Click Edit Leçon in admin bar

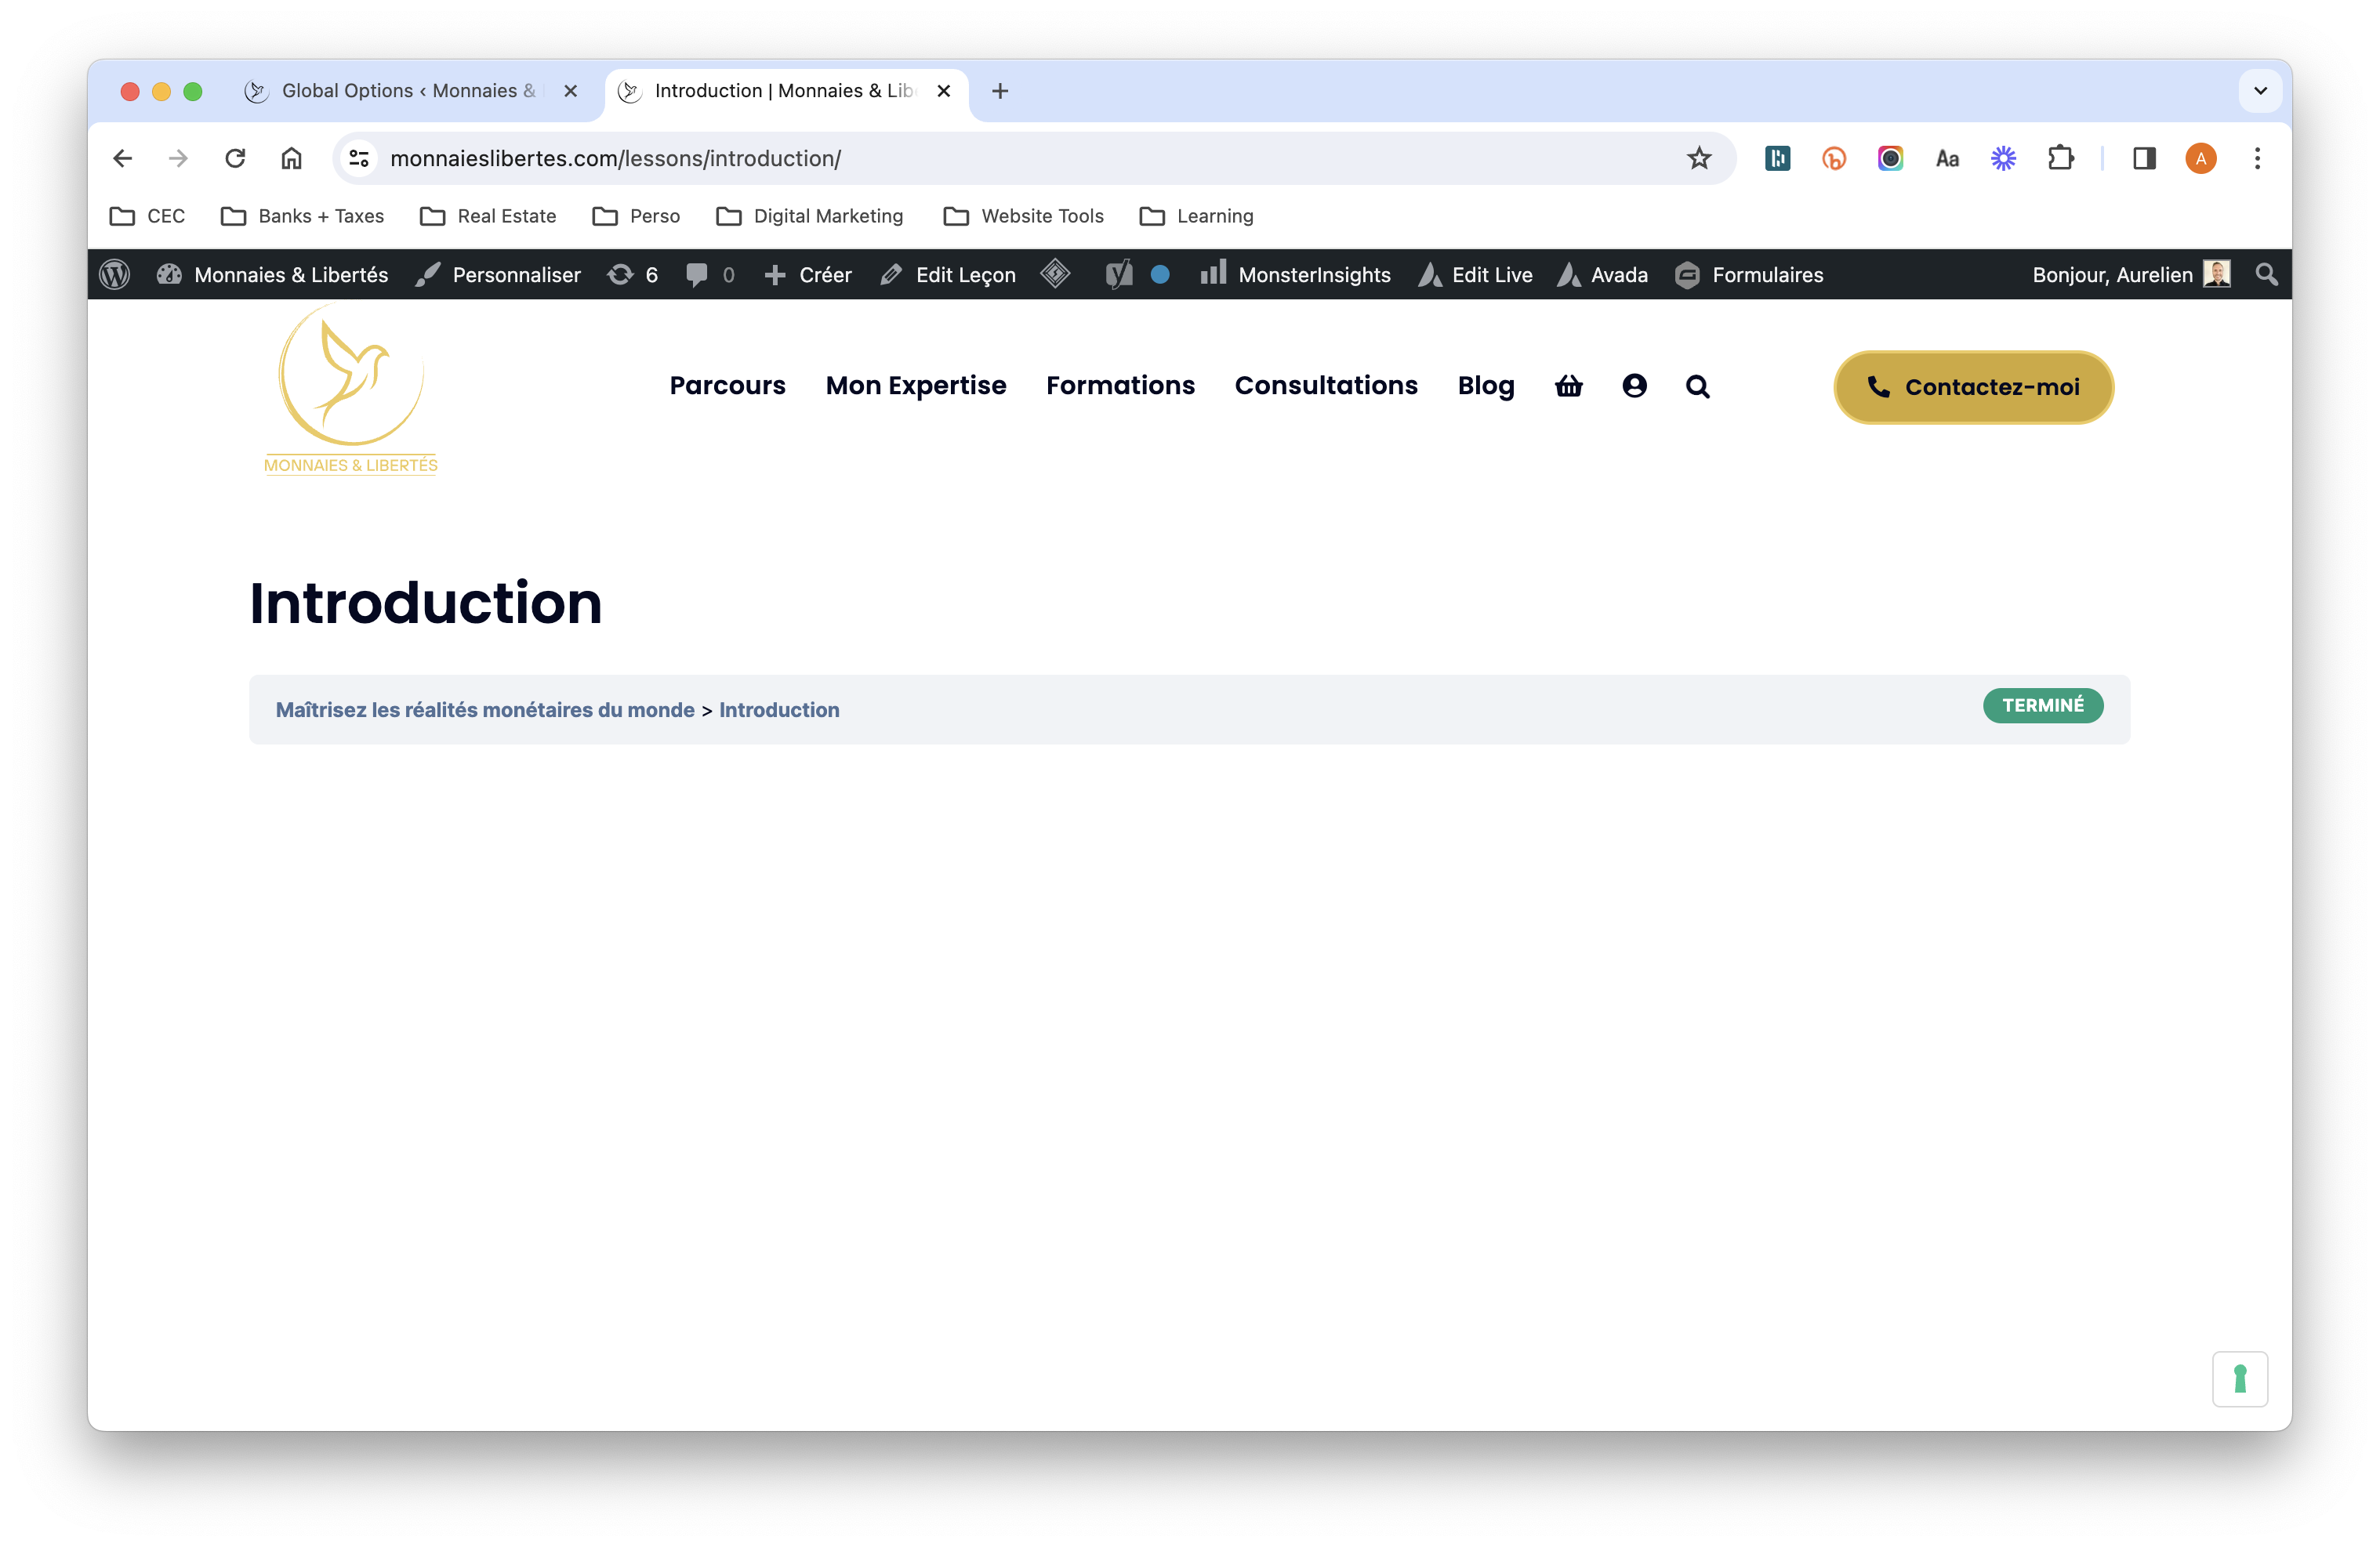[x=948, y=274]
